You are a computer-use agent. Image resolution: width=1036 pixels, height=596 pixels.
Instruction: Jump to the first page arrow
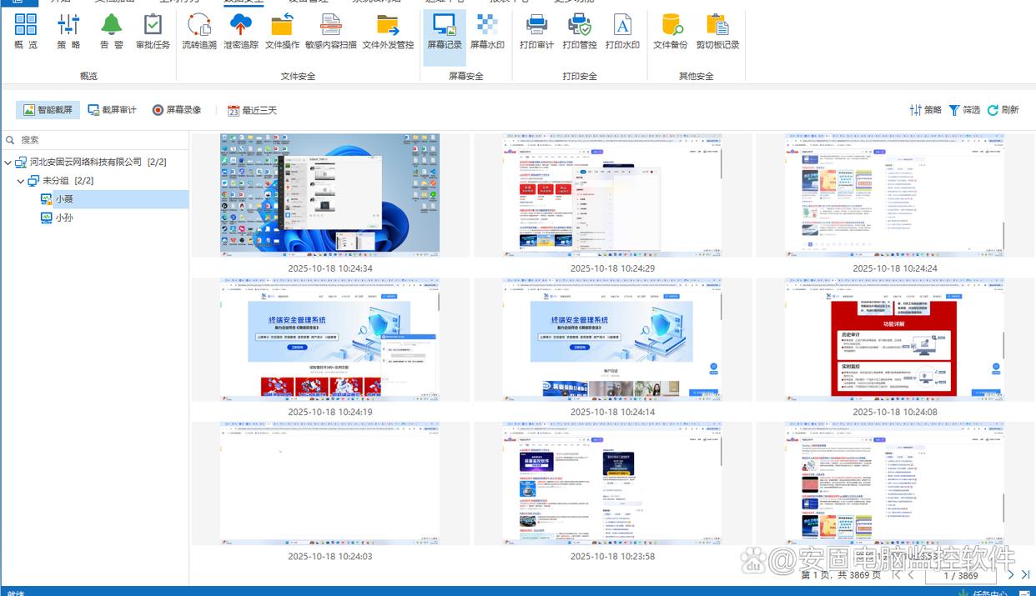897,574
